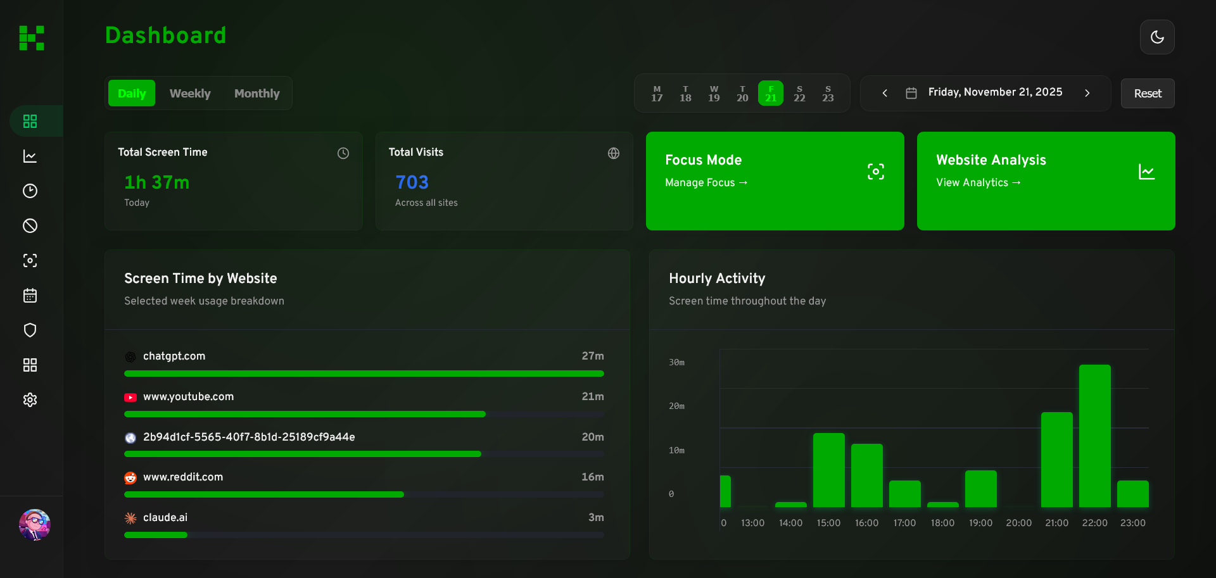Switch to the Monthly tab

click(256, 93)
